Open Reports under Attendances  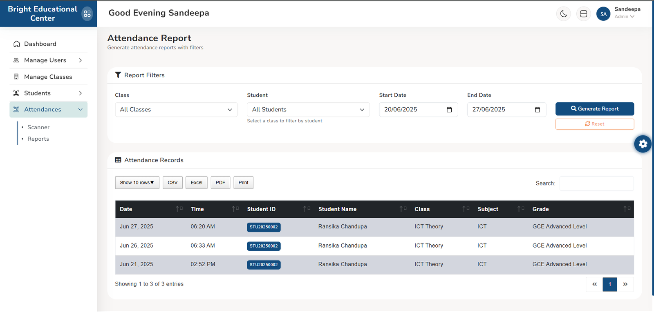pyautogui.click(x=38, y=139)
